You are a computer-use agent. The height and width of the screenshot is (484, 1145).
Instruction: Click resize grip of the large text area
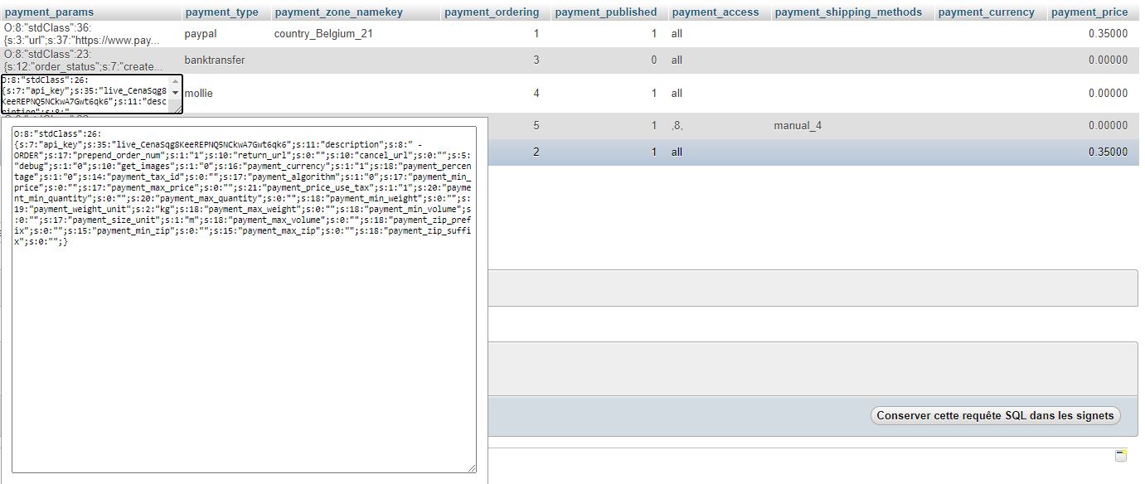(472, 468)
